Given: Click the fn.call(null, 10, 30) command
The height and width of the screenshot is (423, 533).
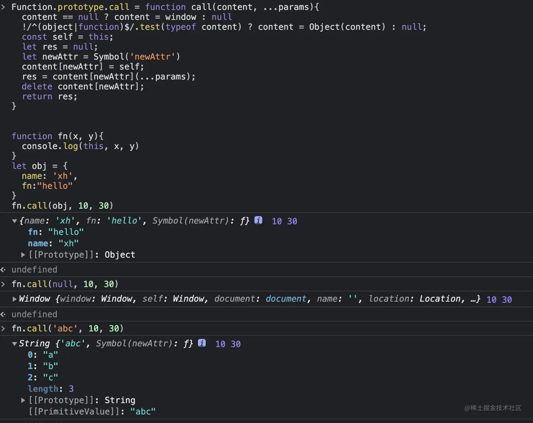Looking at the screenshot, I should click(x=65, y=284).
